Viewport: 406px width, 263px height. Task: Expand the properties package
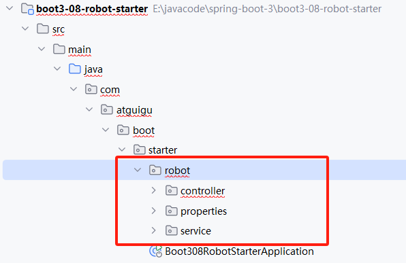click(x=153, y=211)
